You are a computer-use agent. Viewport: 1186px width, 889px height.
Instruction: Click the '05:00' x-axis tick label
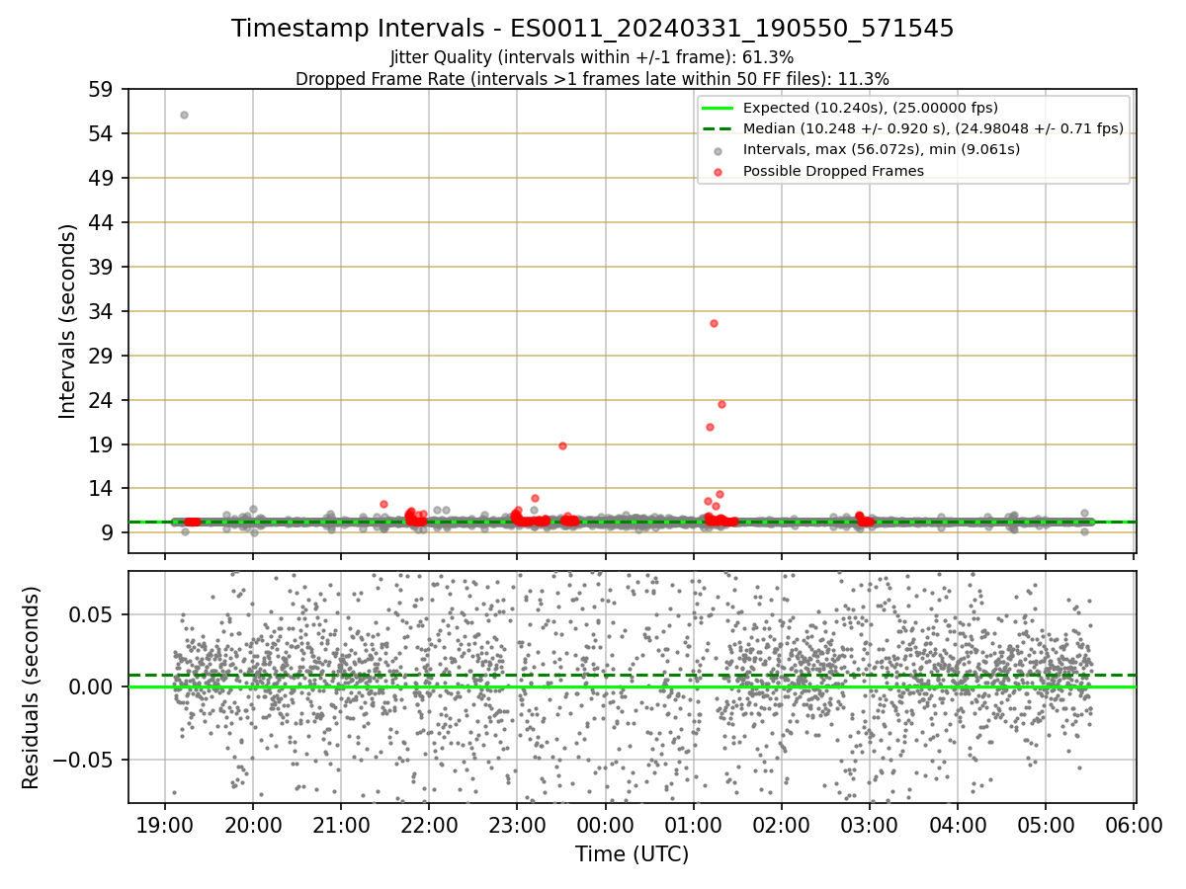[x=1046, y=826]
